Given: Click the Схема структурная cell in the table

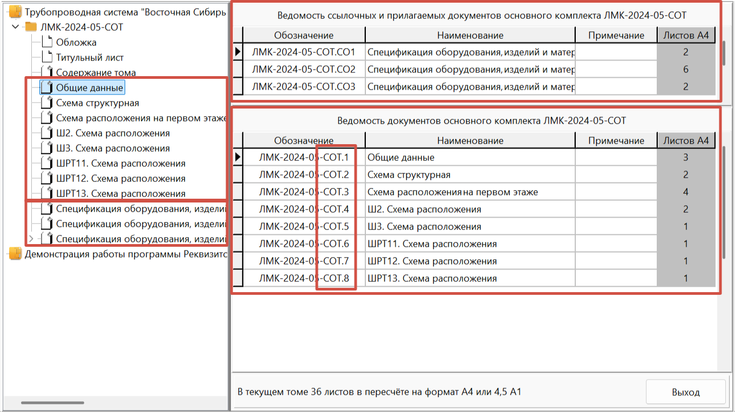Looking at the screenshot, I should pyautogui.click(x=470, y=174).
